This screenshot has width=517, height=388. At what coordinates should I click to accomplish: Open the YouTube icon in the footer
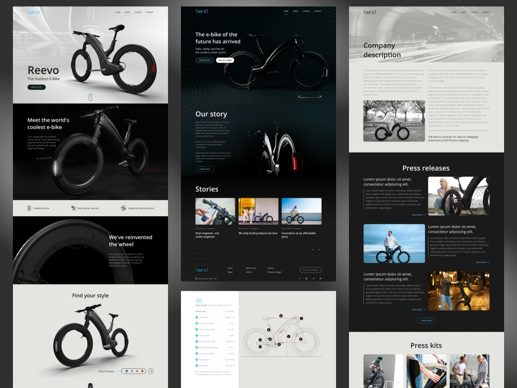(320, 278)
